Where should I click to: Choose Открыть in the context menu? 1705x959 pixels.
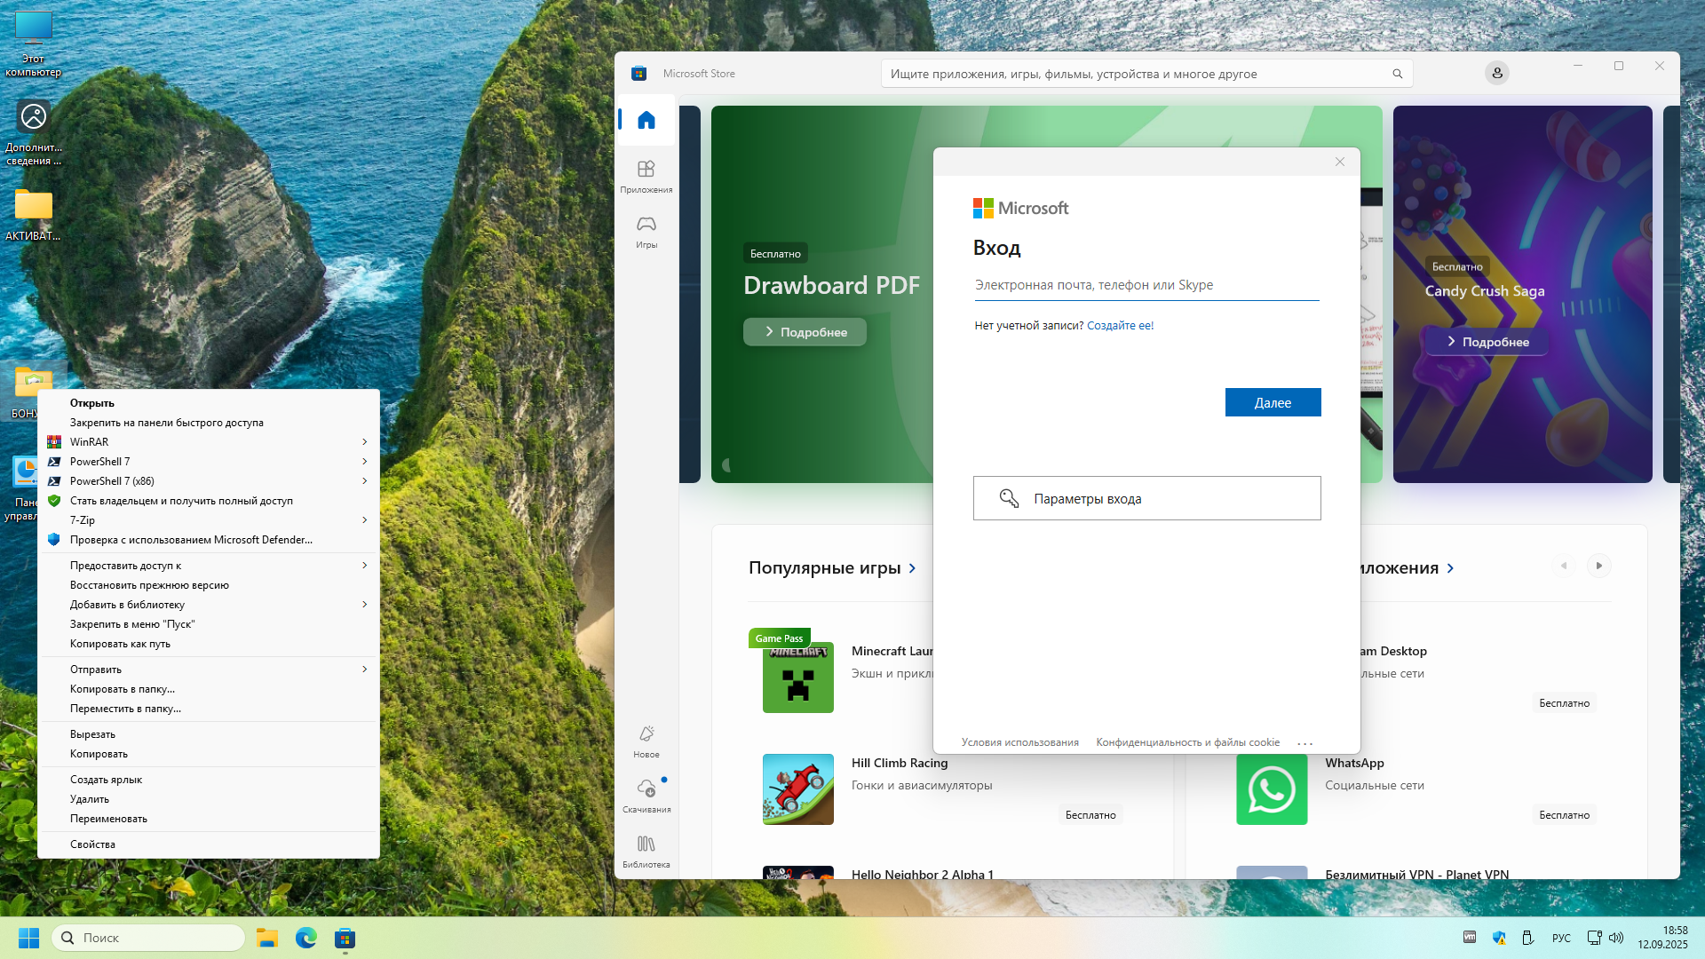pos(209,403)
